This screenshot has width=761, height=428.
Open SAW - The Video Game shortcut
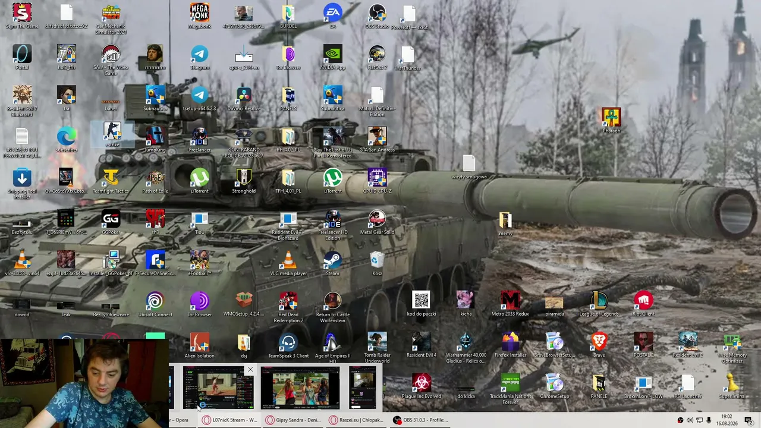pos(111,60)
